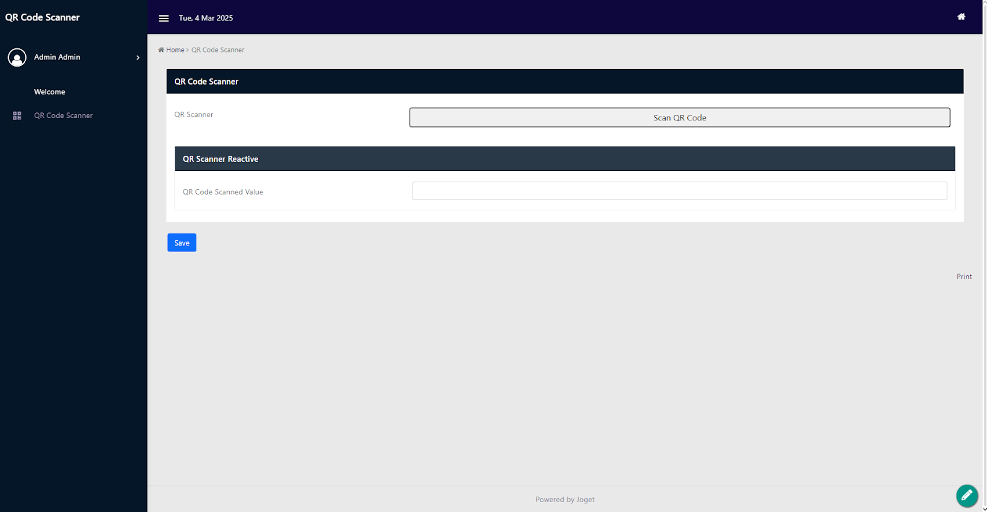This screenshot has width=988, height=512.
Task: Click the Powered by Joget footer text
Action: pyautogui.click(x=565, y=500)
